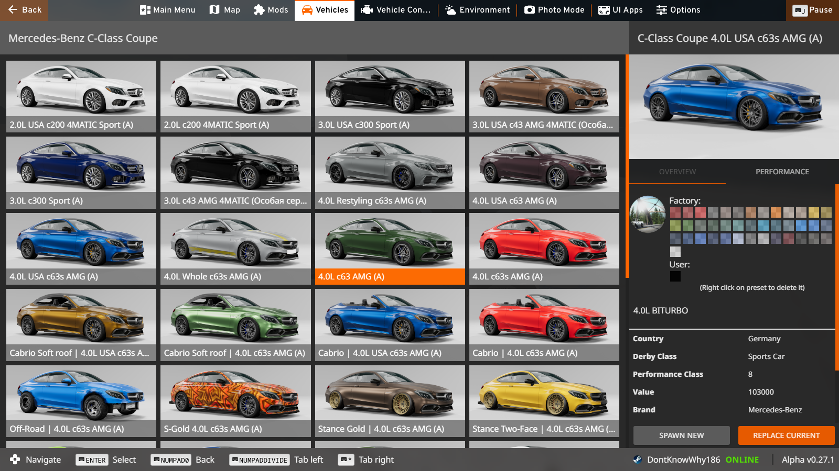Choose red 4.0L c63s AMG (A)
The height and width of the screenshot is (471, 839).
pyautogui.click(x=544, y=249)
